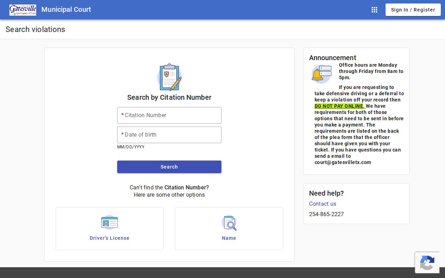Click the reCAPTCHA badge icon

427,263
